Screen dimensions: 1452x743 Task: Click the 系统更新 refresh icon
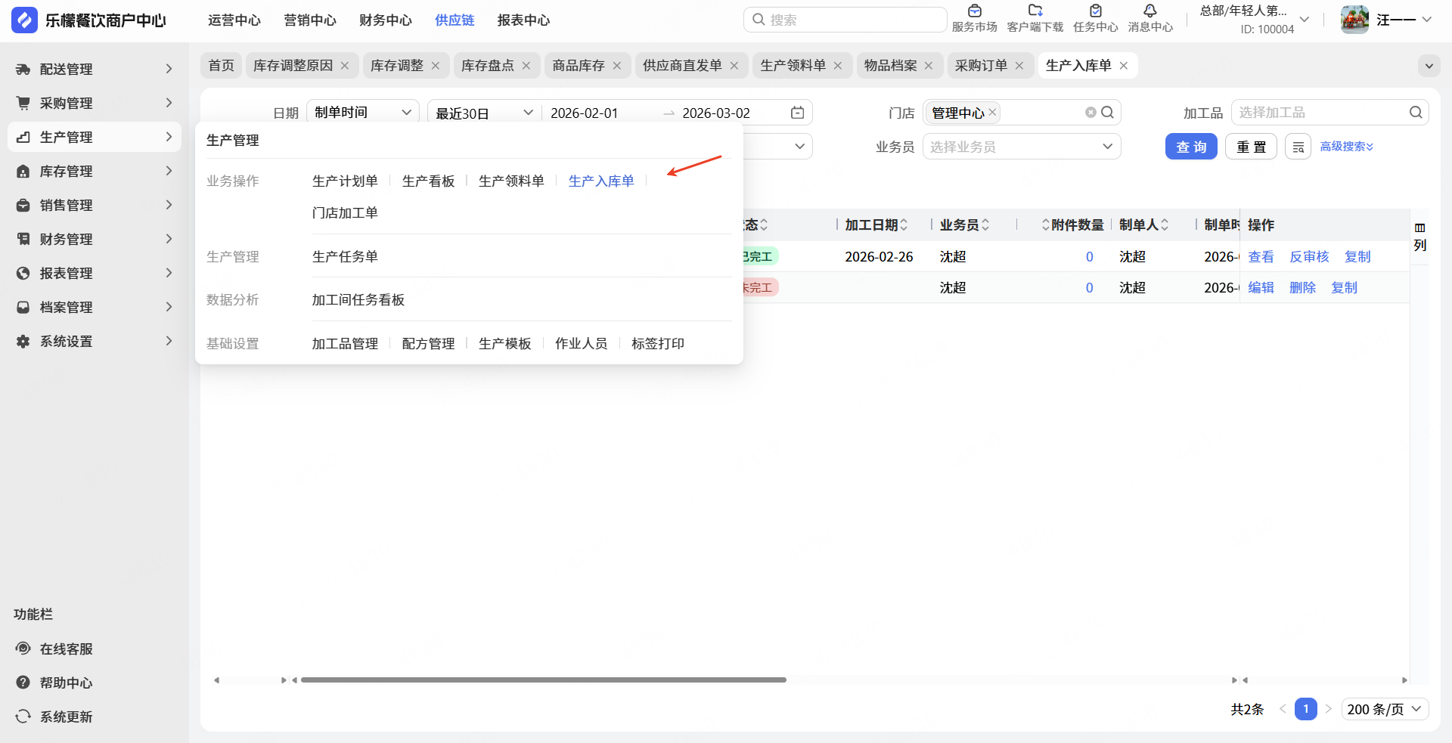(x=23, y=717)
